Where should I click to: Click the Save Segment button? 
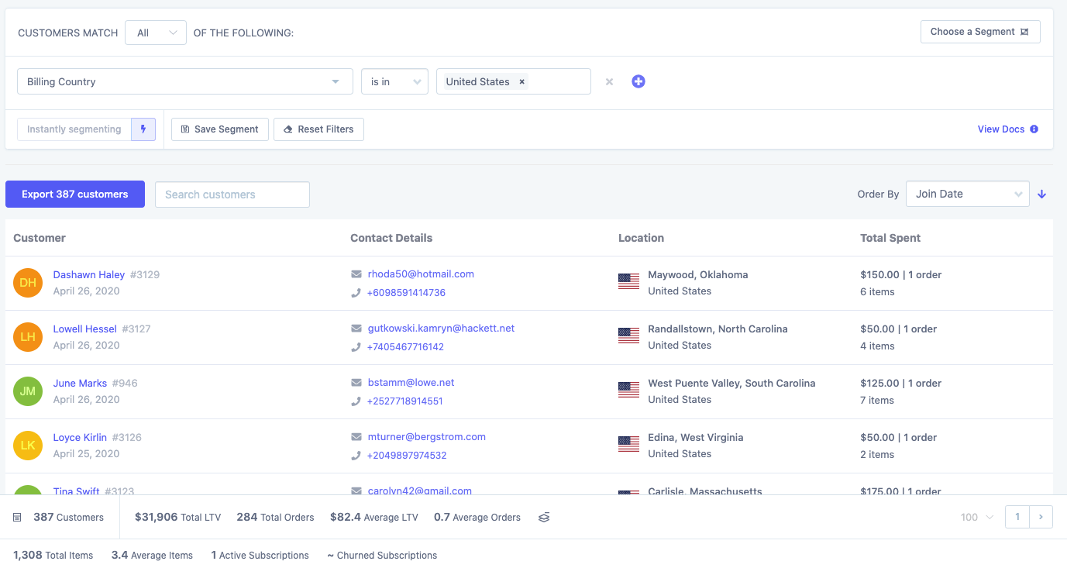tap(220, 129)
